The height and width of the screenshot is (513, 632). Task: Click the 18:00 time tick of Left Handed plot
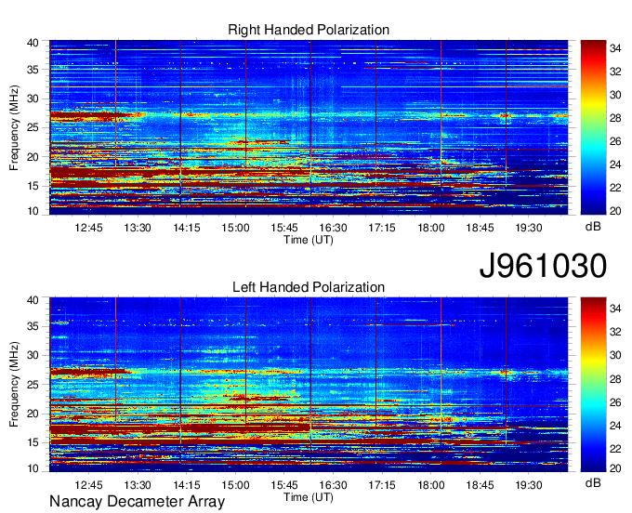coord(431,485)
